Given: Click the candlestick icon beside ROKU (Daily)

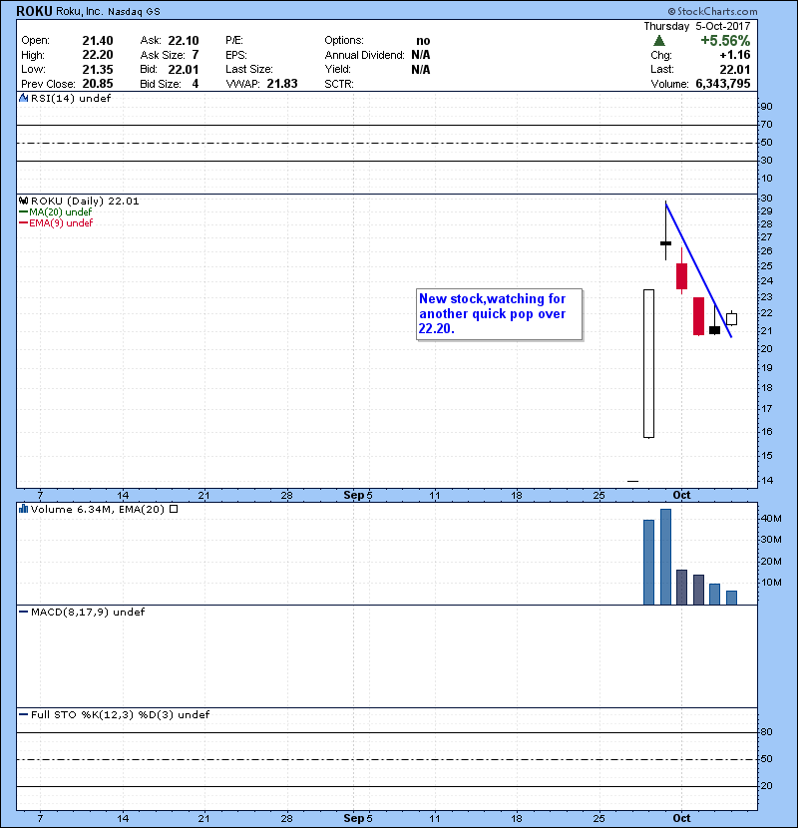Looking at the screenshot, I should click(23, 202).
